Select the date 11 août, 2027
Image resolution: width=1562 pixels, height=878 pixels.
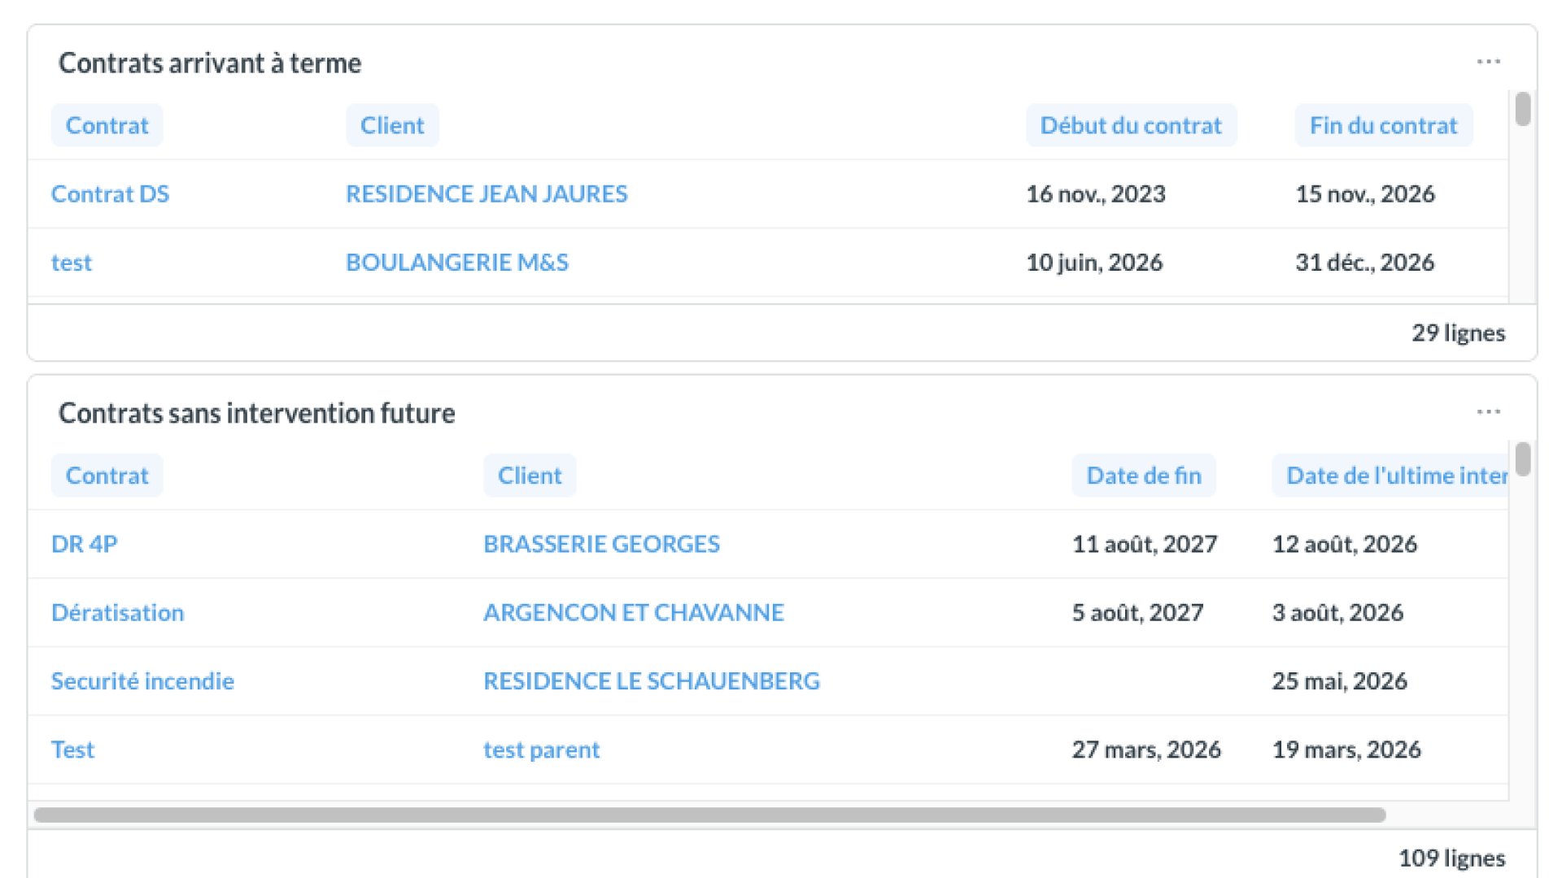1145,544
